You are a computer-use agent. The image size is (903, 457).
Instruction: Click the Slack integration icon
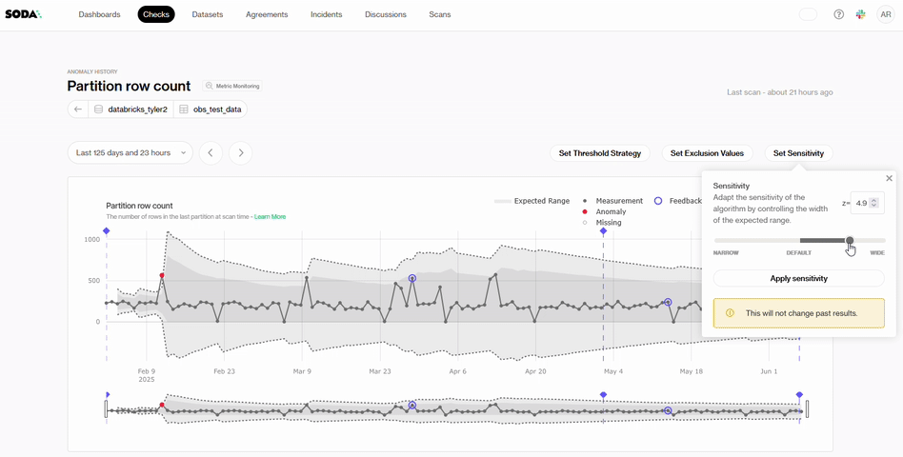861,14
